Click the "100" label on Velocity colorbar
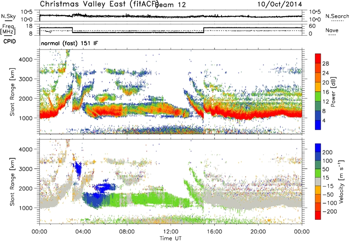349x241 pixels. [x=328, y=161]
